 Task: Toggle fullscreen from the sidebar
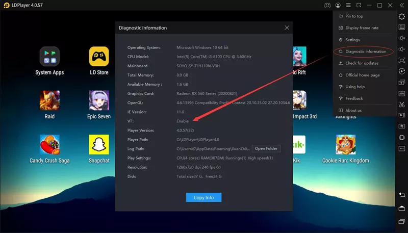tap(402, 60)
